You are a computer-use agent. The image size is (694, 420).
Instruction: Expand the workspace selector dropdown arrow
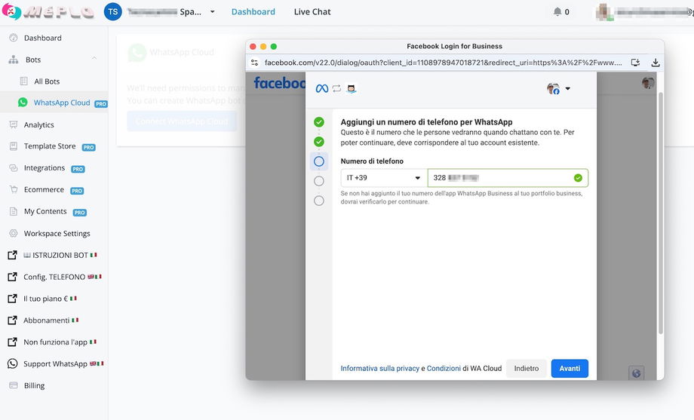coord(213,12)
